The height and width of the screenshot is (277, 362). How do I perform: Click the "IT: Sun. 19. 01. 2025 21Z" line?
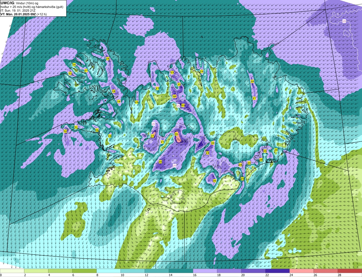[x=18, y=10]
